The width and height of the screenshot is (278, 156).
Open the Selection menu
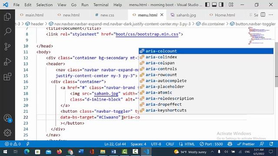coord(44,5)
